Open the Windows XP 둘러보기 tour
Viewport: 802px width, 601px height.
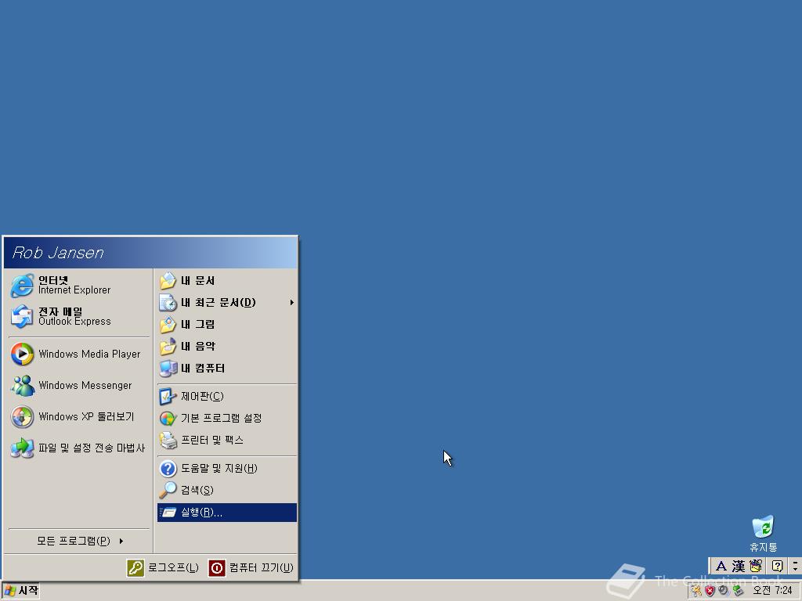tap(79, 416)
